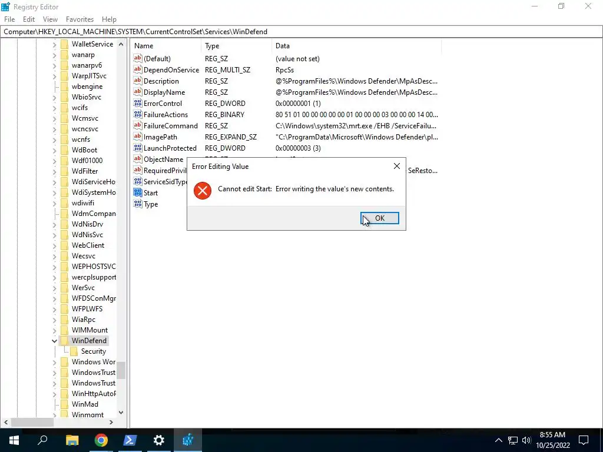The height and width of the screenshot is (452, 603).
Task: Select the wbengine key
Action: coord(87,87)
